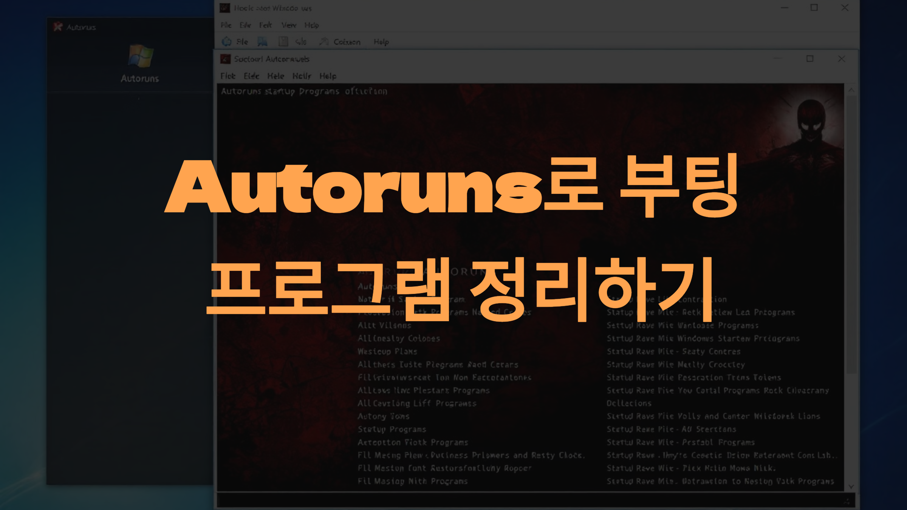Click the save disk icon in toolbar
The image size is (907, 510).
(283, 42)
